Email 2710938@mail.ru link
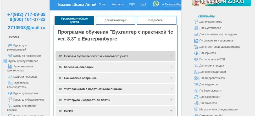The width and height of the screenshot is (255, 116). click(26, 28)
